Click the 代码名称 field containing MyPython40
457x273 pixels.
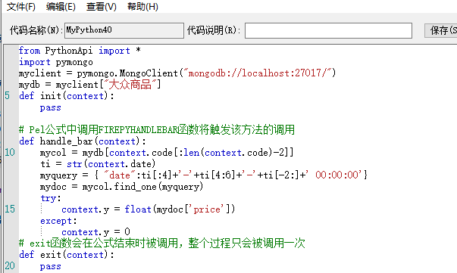pos(124,30)
